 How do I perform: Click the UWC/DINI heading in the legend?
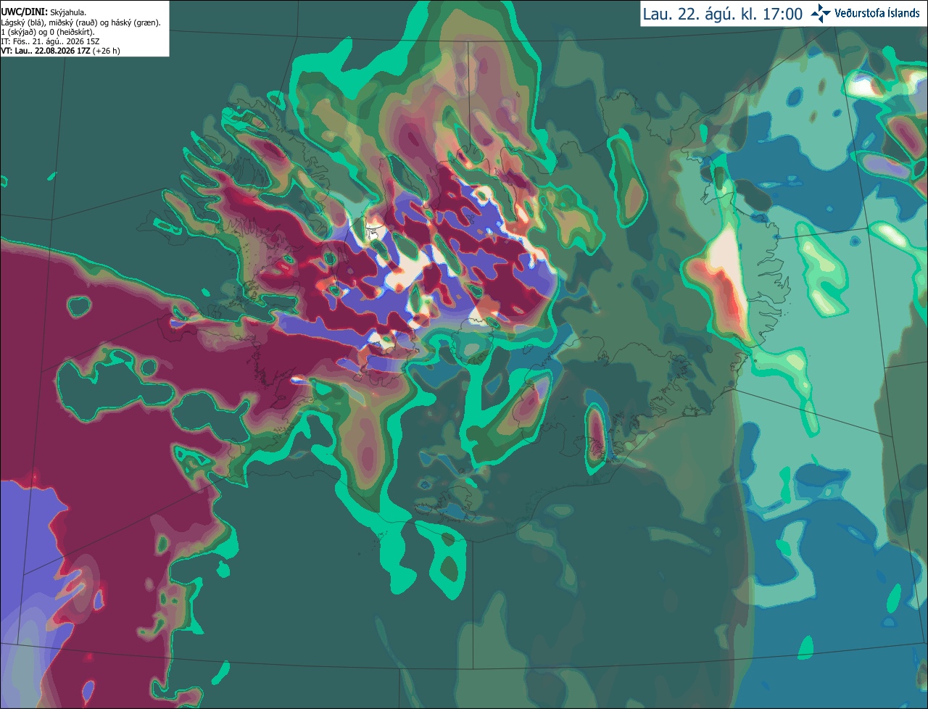point(25,12)
